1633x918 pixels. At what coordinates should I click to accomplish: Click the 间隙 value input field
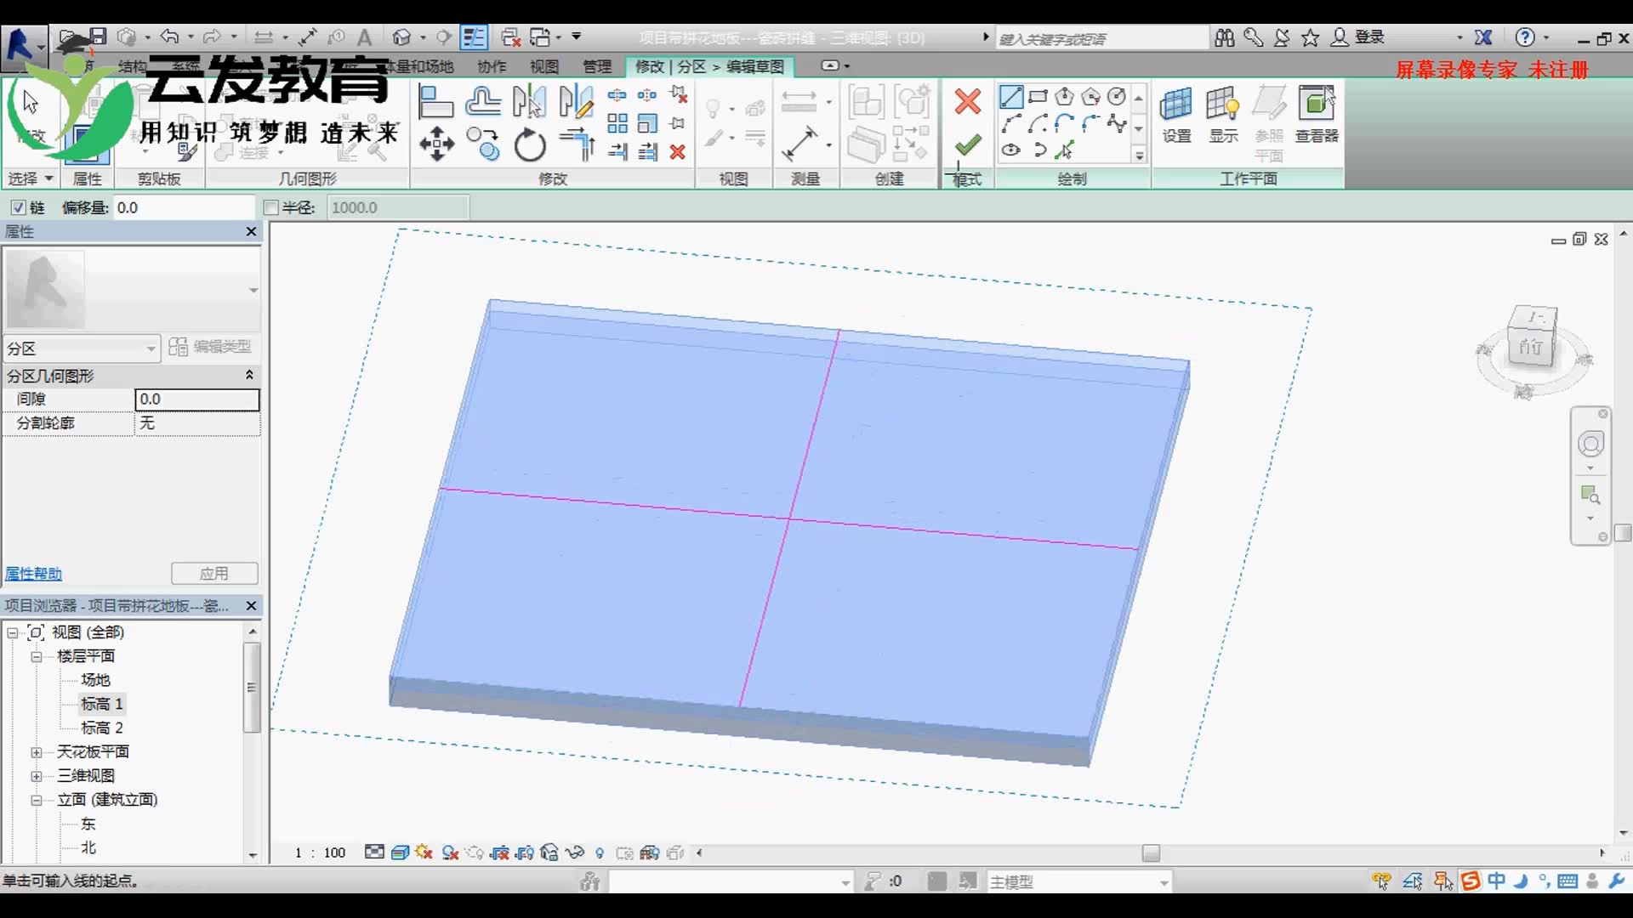tap(196, 399)
